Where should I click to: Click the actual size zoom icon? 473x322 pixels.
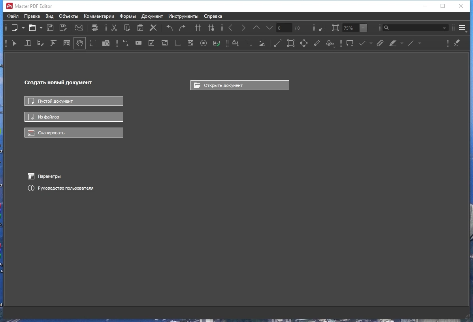click(335, 28)
